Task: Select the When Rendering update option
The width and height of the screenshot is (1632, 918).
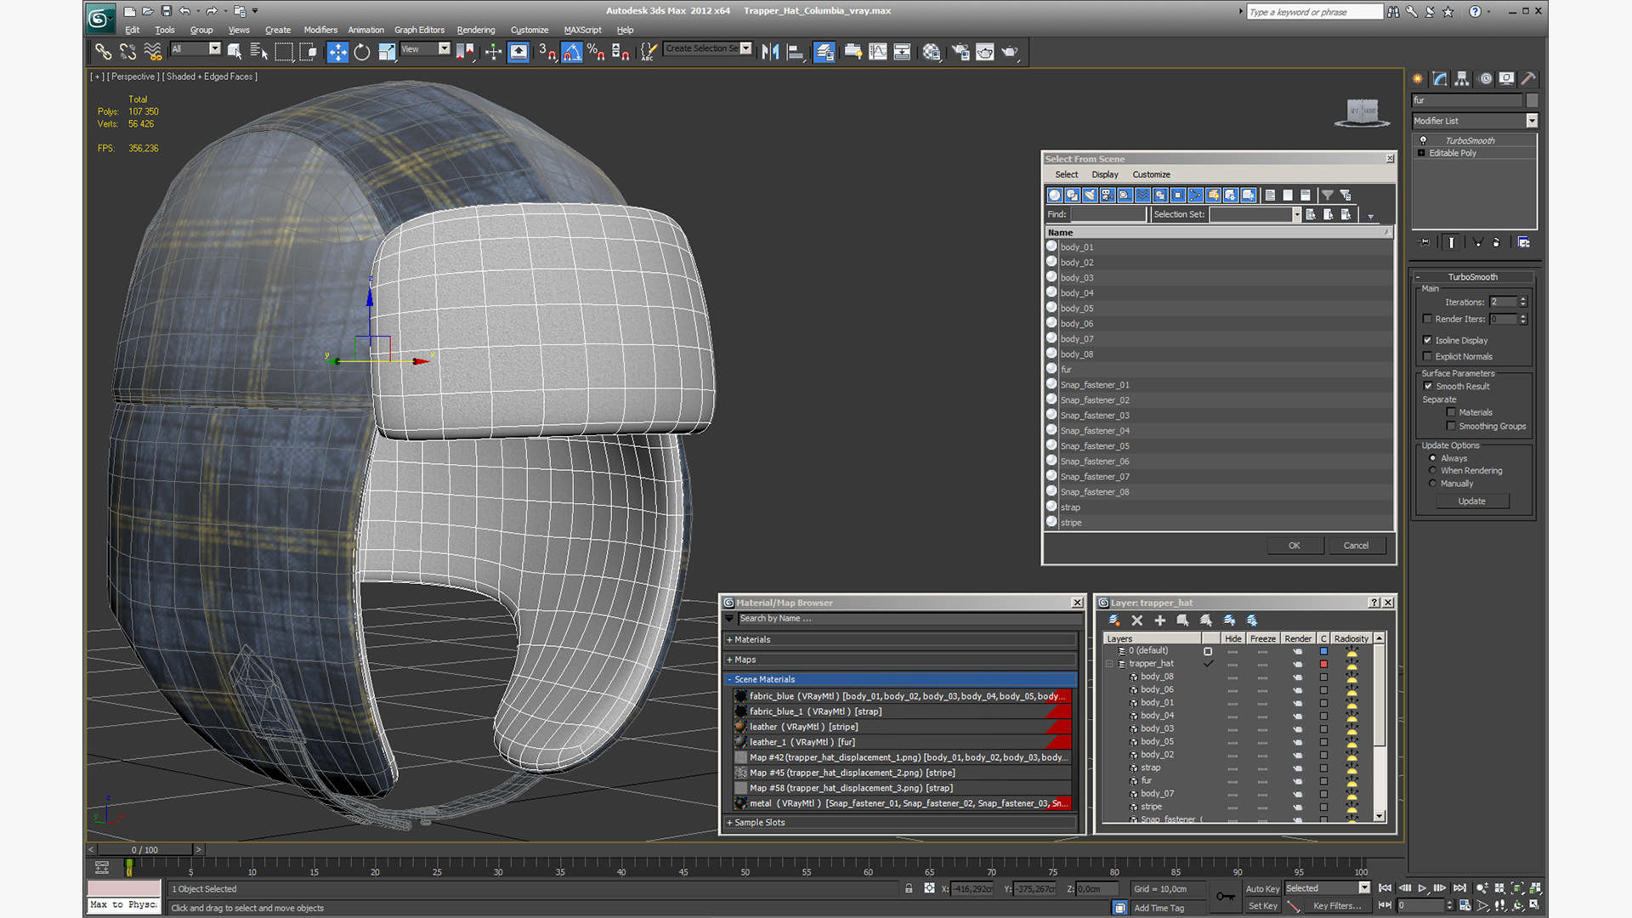Action: point(1432,470)
